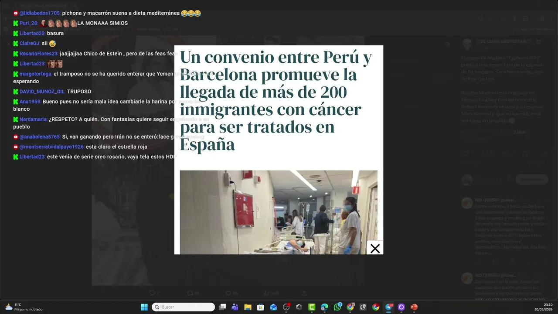Close the article image popup with X

[375, 248]
